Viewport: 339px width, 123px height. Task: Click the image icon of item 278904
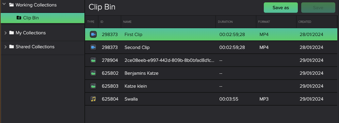(93, 60)
